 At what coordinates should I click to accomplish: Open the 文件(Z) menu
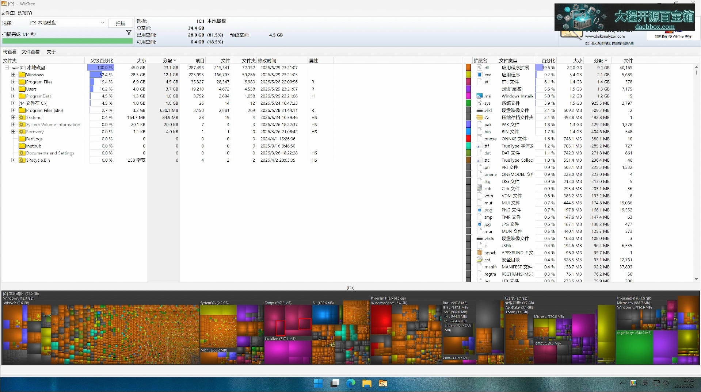[8, 13]
